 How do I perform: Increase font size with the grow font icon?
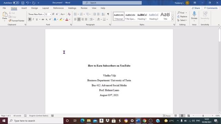pos(53,14)
